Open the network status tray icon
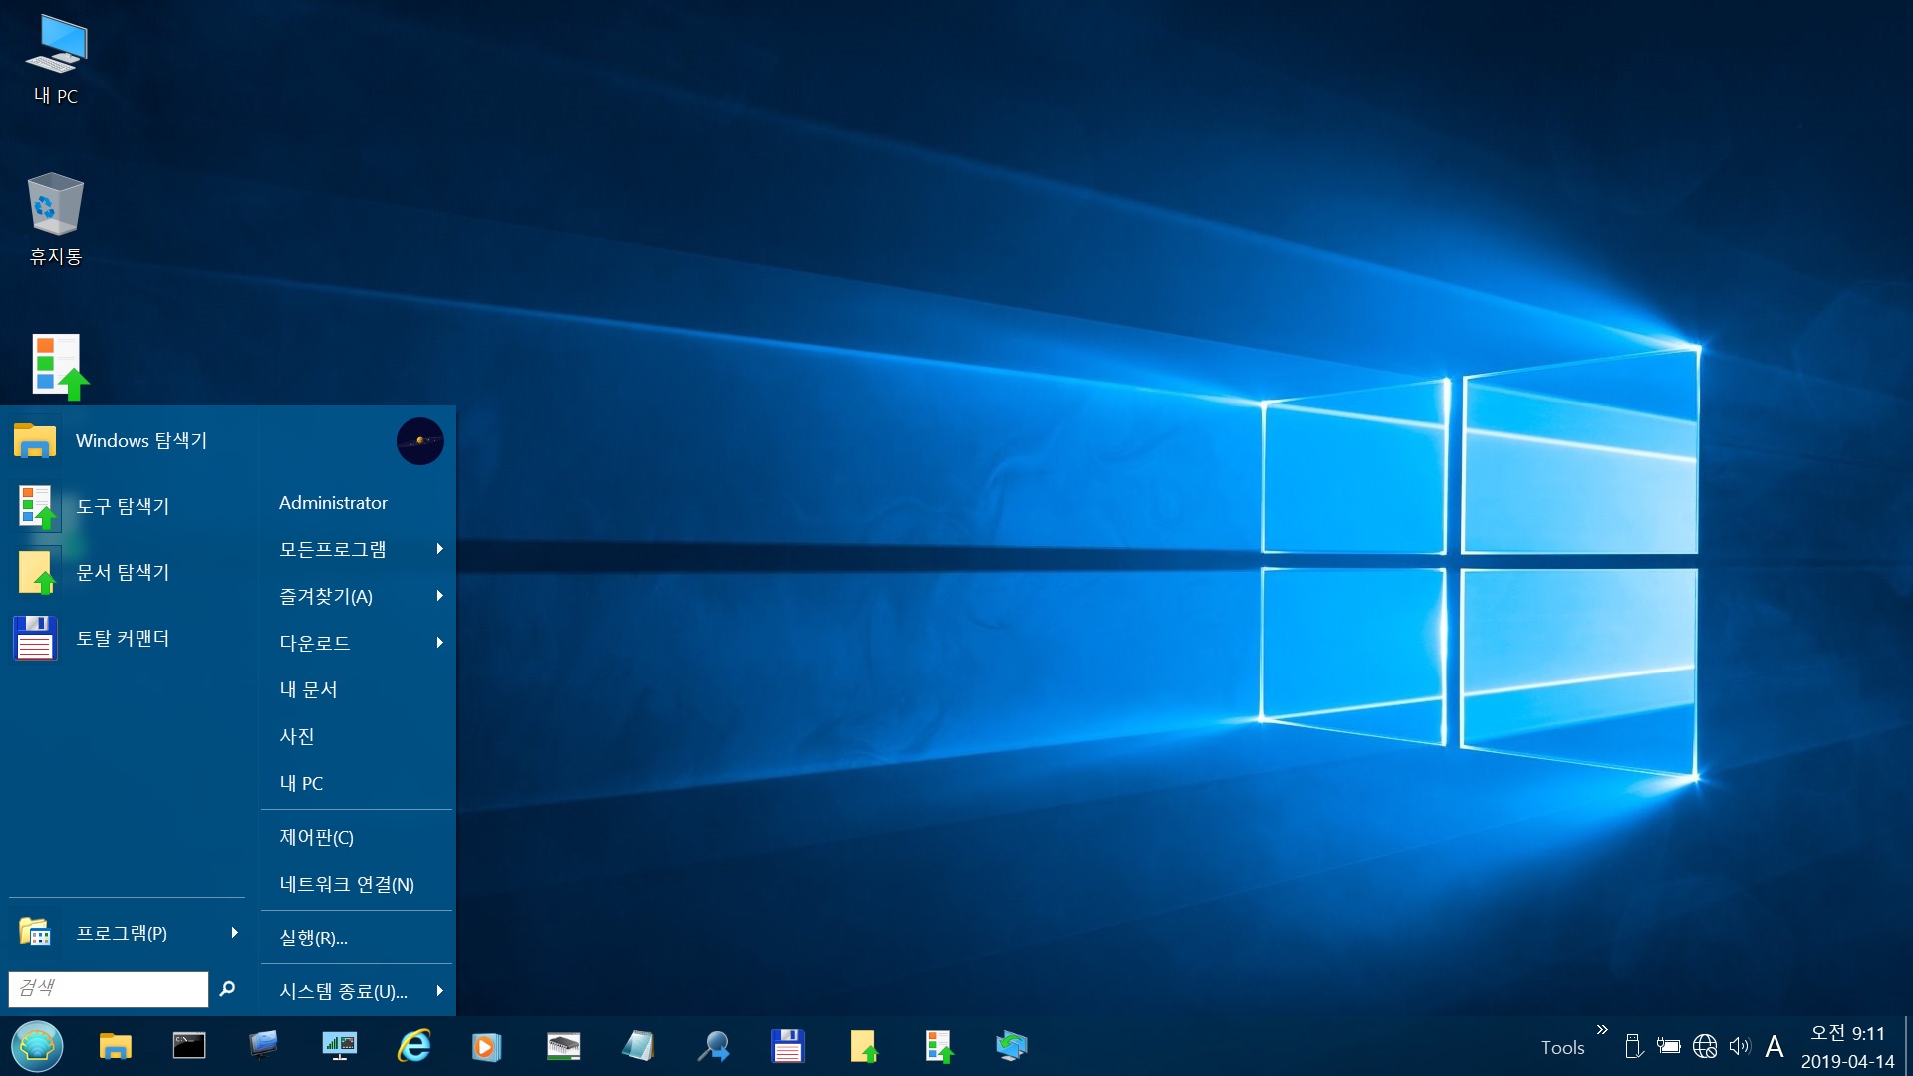The height and width of the screenshot is (1076, 1913). pyautogui.click(x=1705, y=1046)
